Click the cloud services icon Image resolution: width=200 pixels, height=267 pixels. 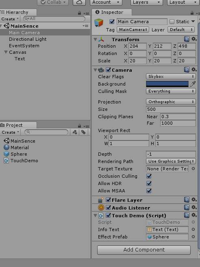(79, 2)
